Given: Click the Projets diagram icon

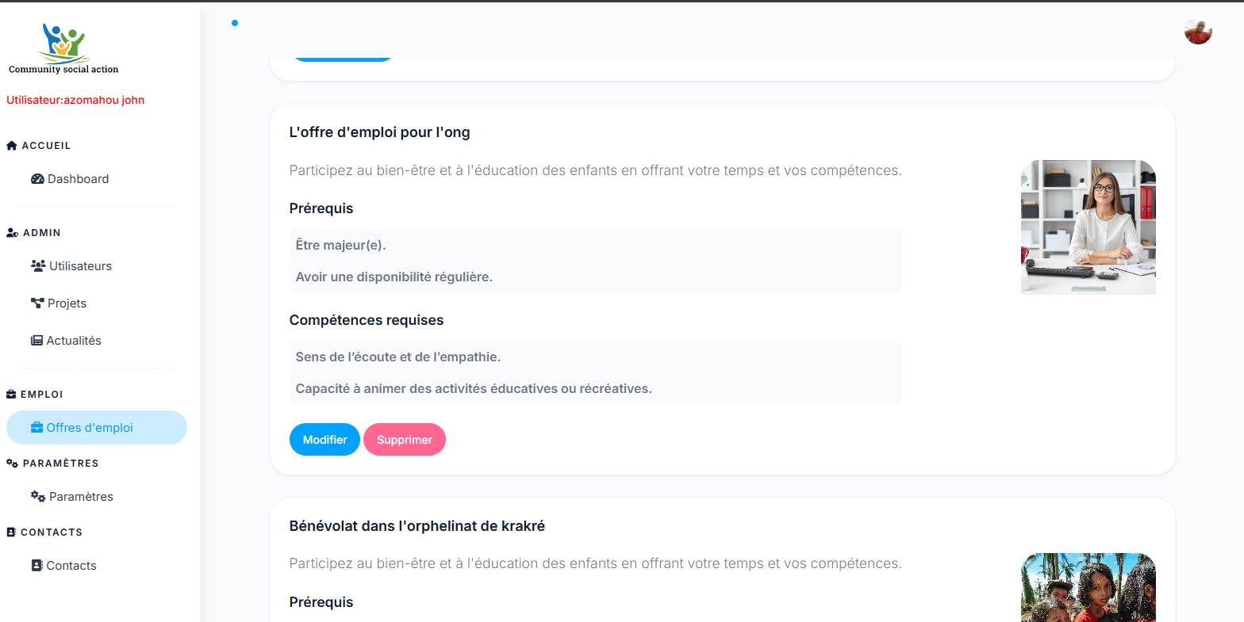Looking at the screenshot, I should 37,303.
